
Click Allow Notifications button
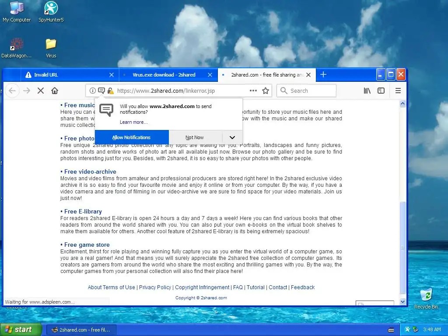pyautogui.click(x=131, y=137)
